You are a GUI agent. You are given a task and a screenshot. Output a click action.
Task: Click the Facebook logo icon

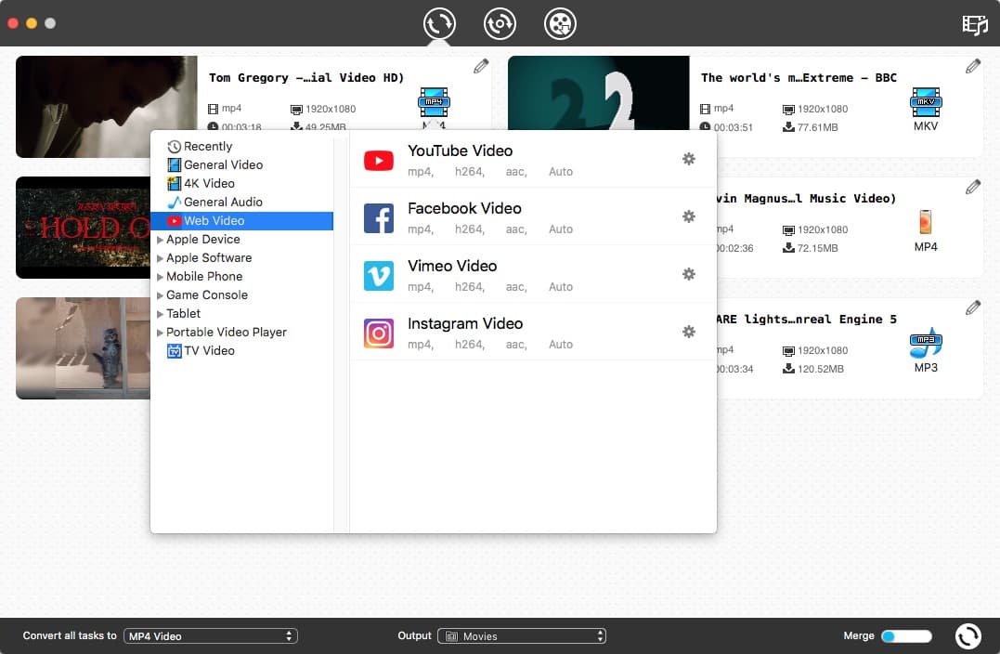pyautogui.click(x=378, y=218)
